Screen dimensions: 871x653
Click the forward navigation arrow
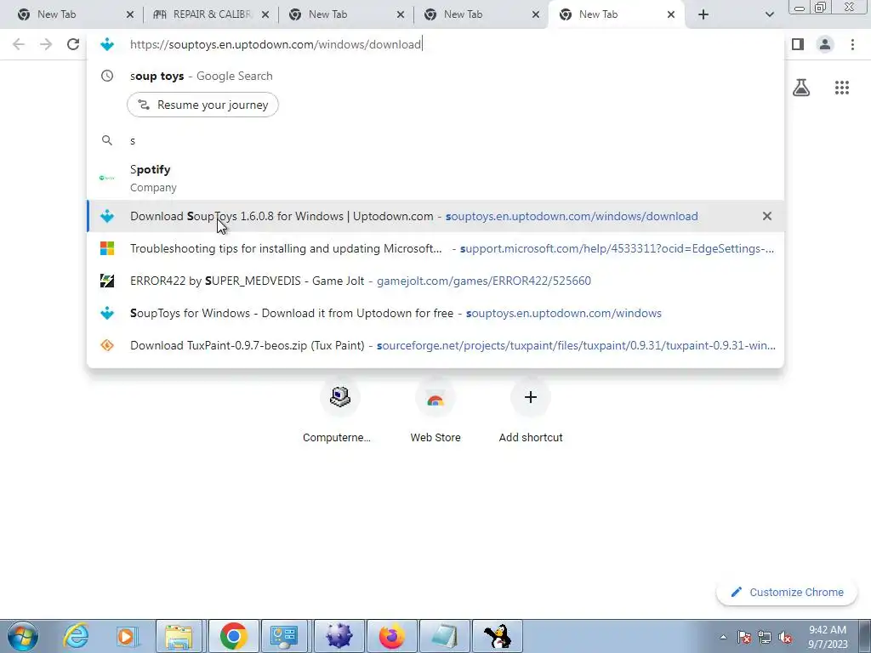pos(46,44)
